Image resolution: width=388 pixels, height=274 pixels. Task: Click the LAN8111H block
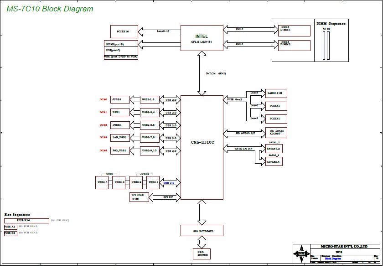[x=276, y=93]
